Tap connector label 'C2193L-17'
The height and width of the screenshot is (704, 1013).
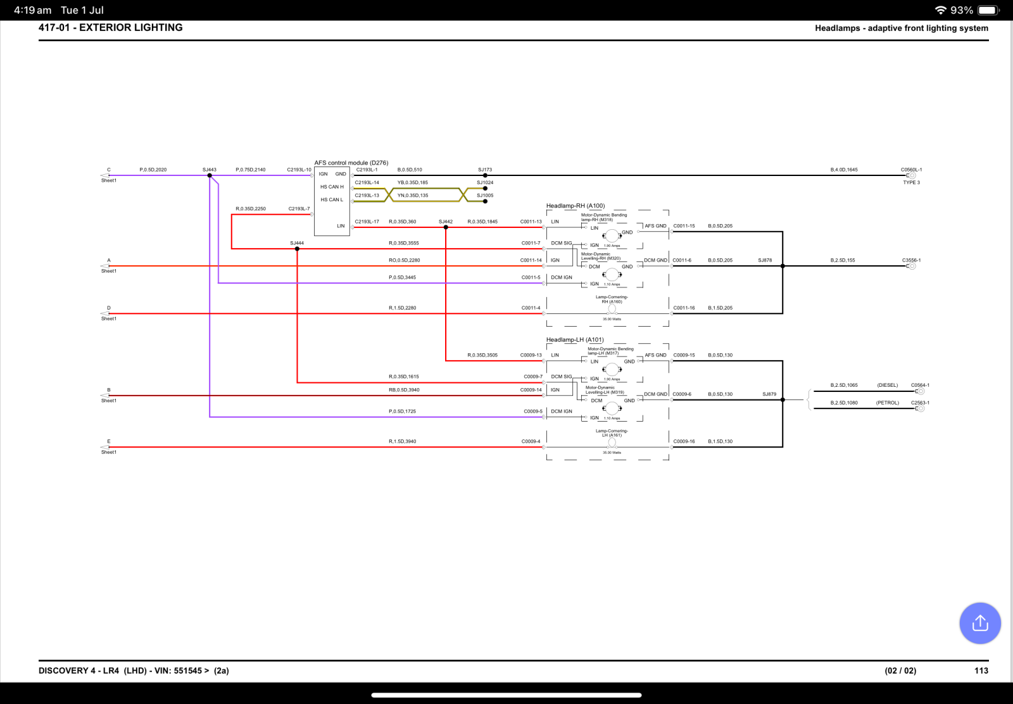pos(367,222)
